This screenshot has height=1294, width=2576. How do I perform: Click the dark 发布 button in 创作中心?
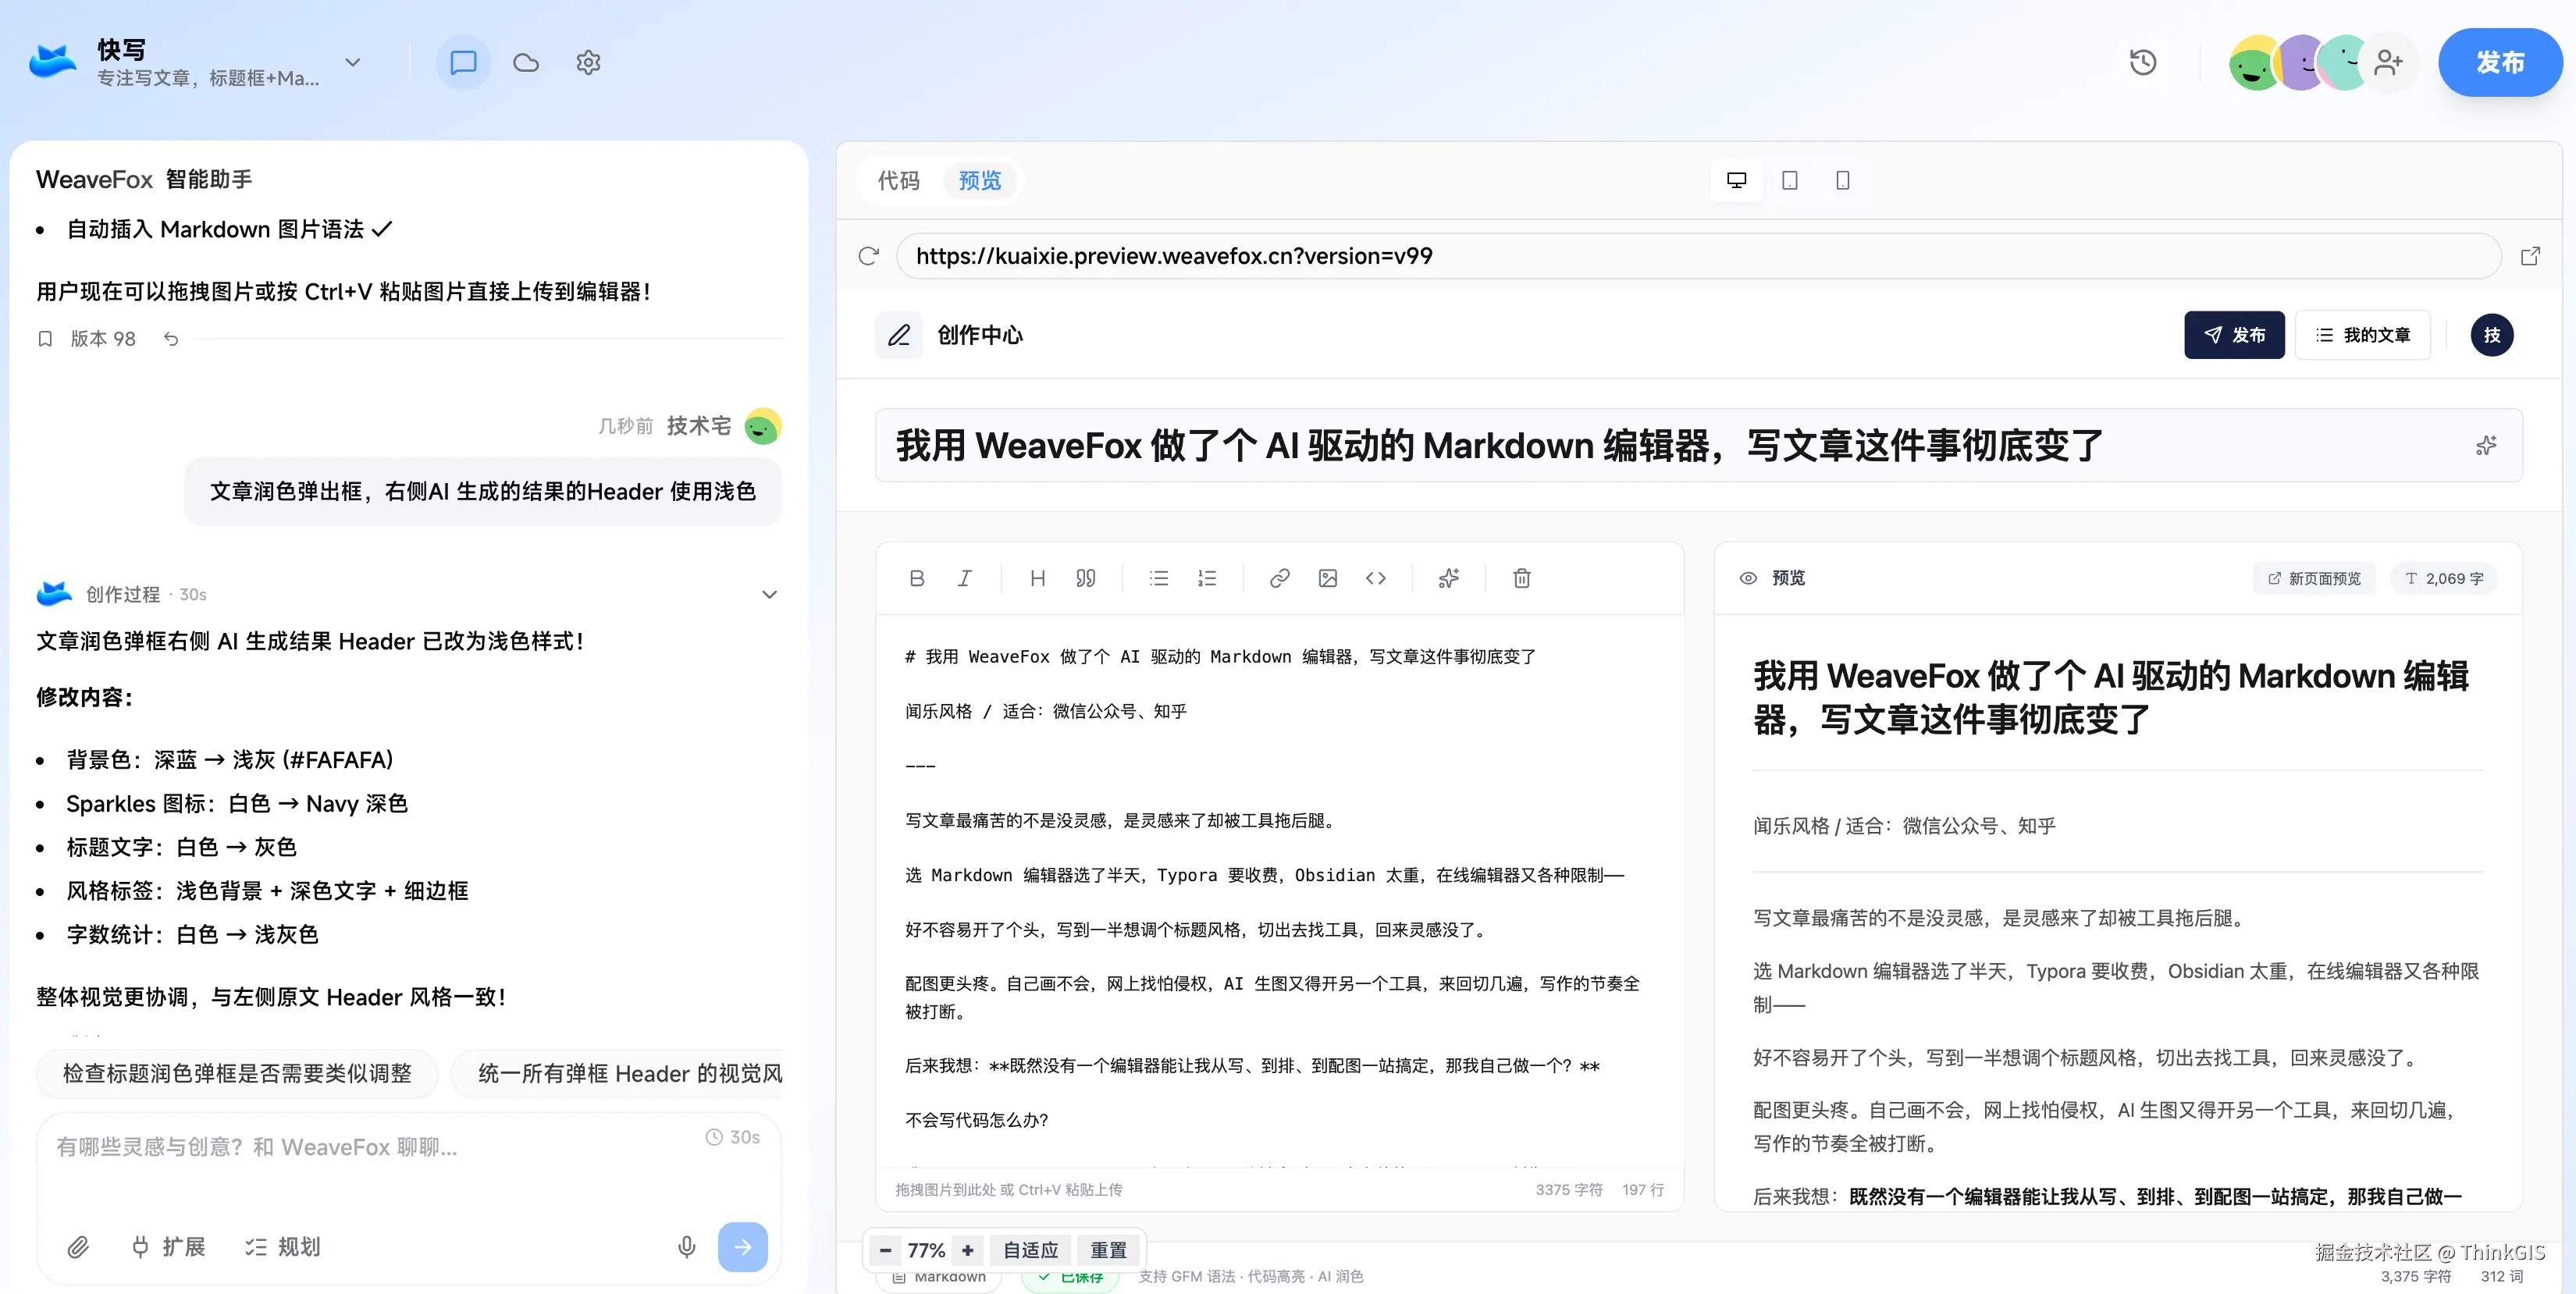(x=2235, y=335)
